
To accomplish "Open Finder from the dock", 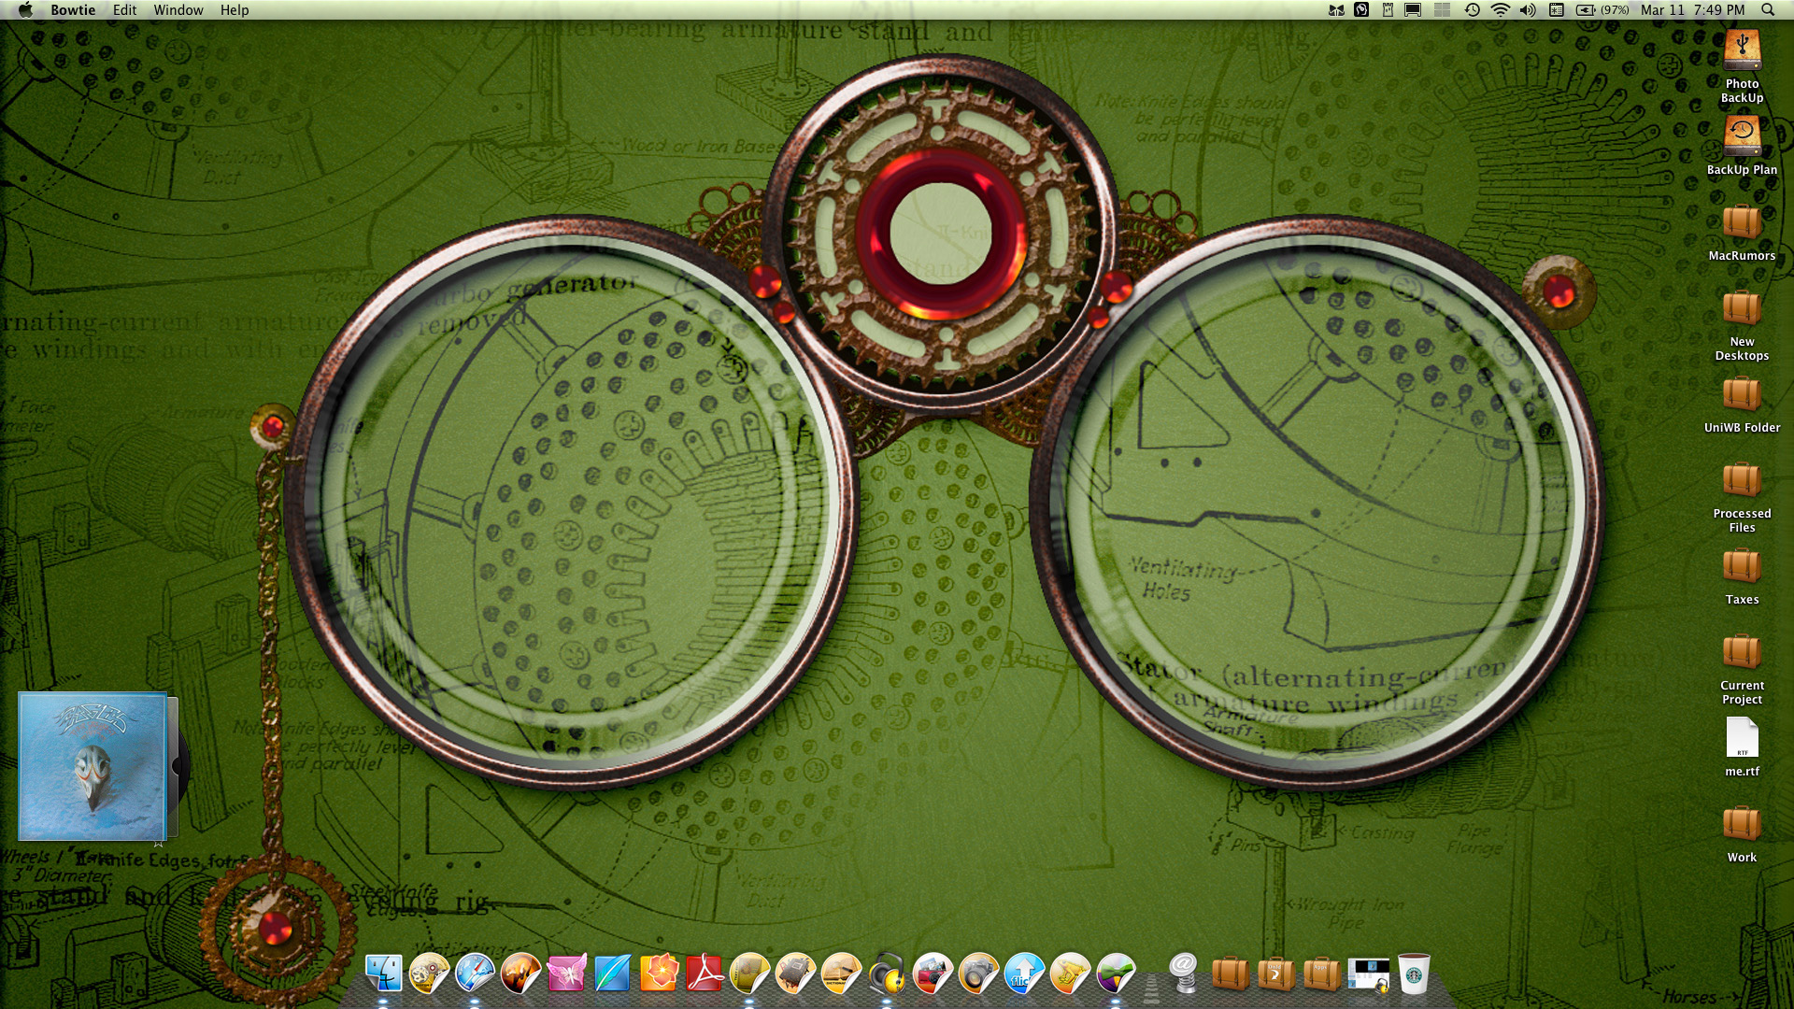I will coord(383,974).
